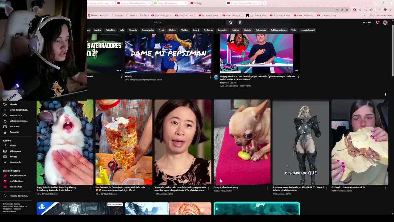Screen dimensions: 394x222
Task: Open the Pinterest bookmark
Action: pyautogui.click(x=98, y=15)
